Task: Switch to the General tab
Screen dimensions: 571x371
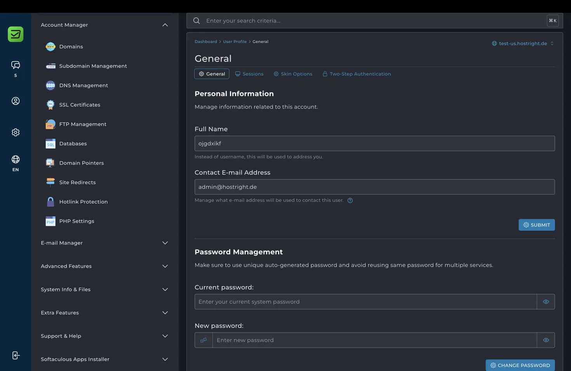Action: tap(212, 74)
